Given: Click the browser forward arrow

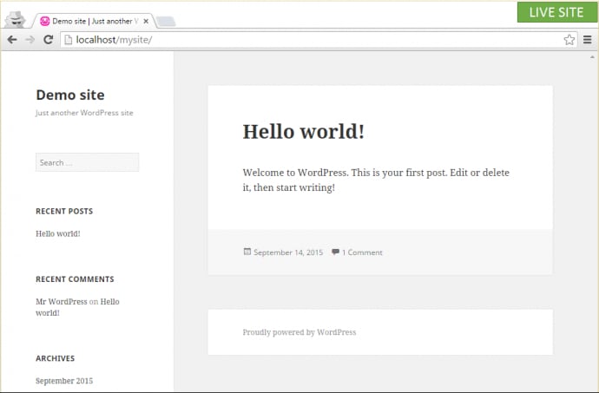Looking at the screenshot, I should pyautogui.click(x=30, y=39).
